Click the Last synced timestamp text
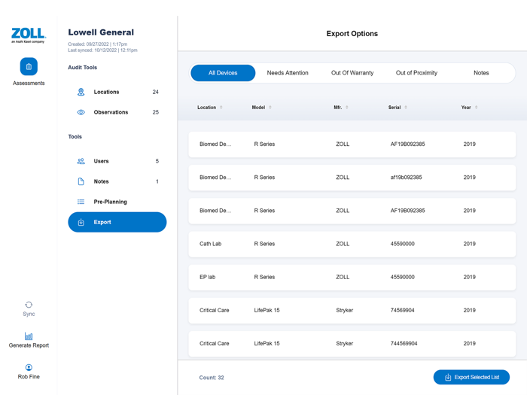Image resolution: width=527 pixels, height=395 pixels. coord(102,50)
